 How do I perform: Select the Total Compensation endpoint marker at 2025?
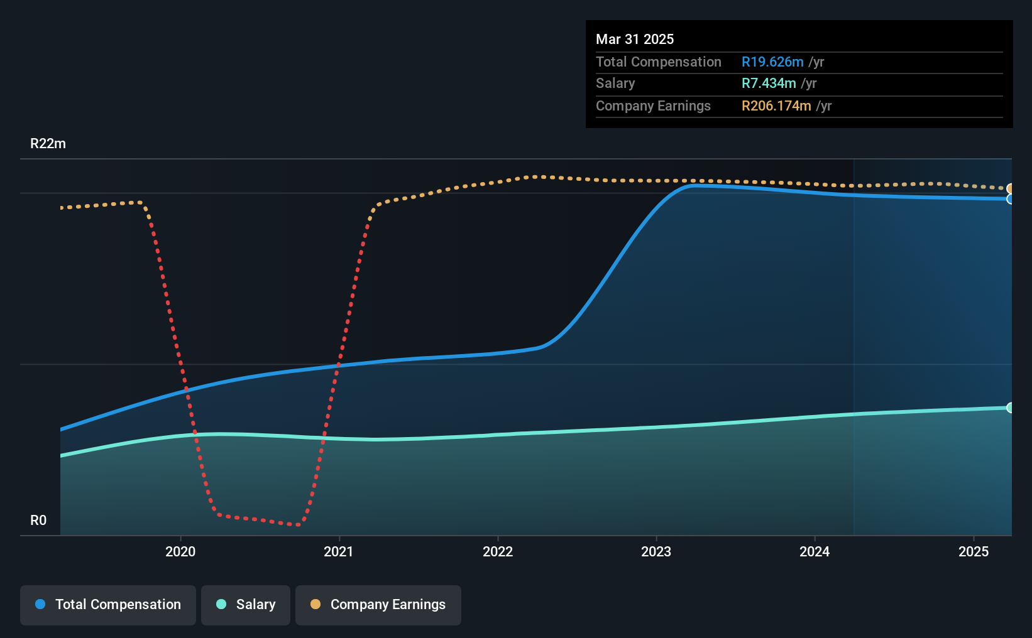[x=1011, y=199]
